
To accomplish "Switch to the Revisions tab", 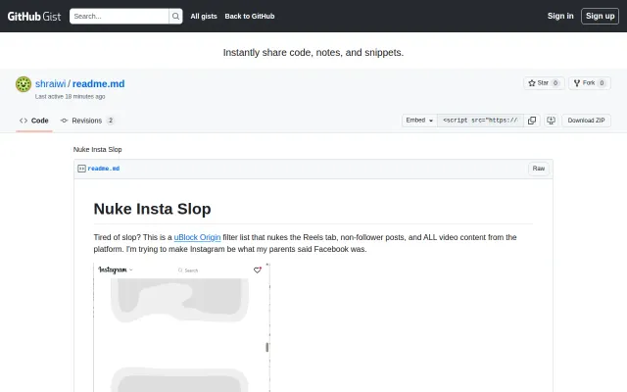I will click(87, 121).
